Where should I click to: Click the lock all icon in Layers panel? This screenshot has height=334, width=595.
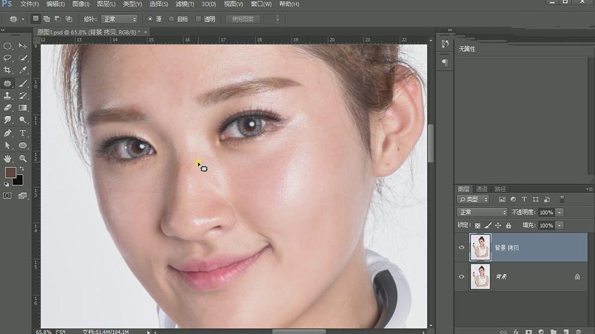[x=508, y=225]
